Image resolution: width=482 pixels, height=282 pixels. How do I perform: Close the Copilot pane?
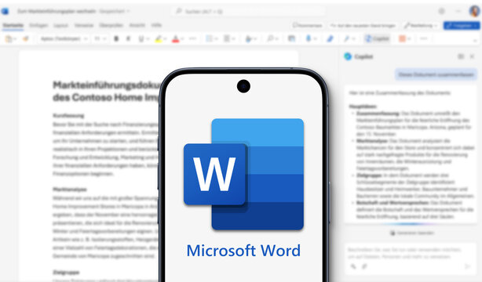tap(472, 56)
